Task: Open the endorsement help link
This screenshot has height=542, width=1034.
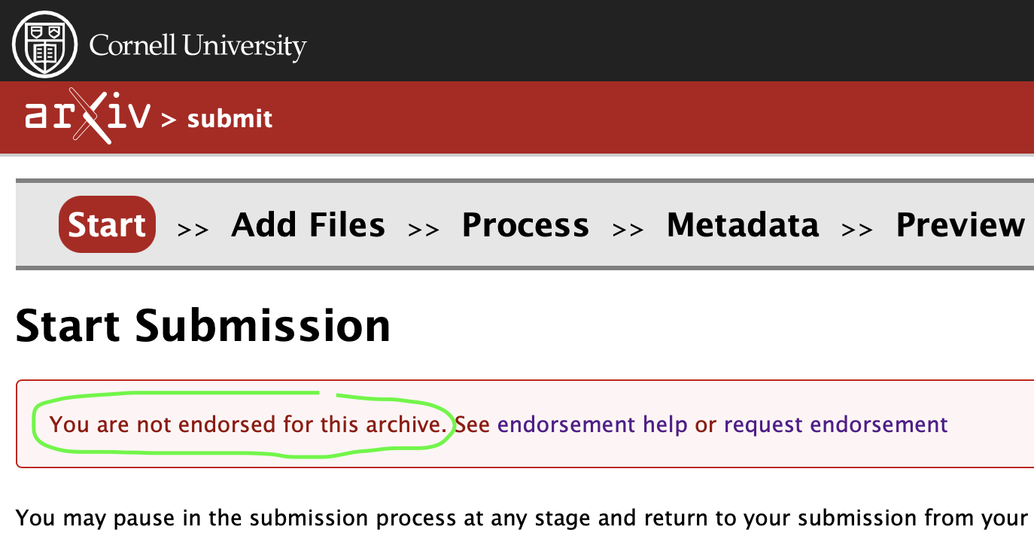Action: pos(592,425)
